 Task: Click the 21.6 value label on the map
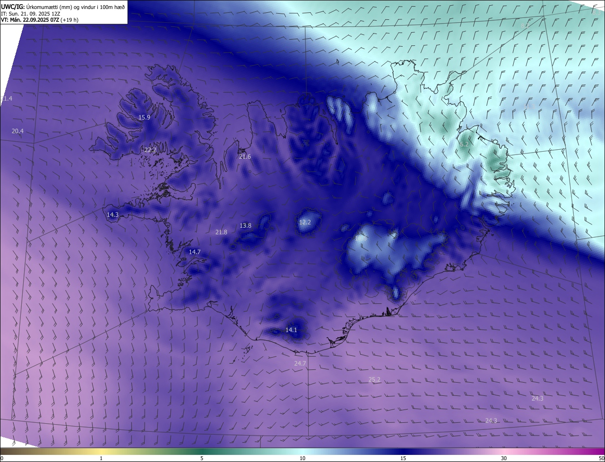tap(245, 156)
